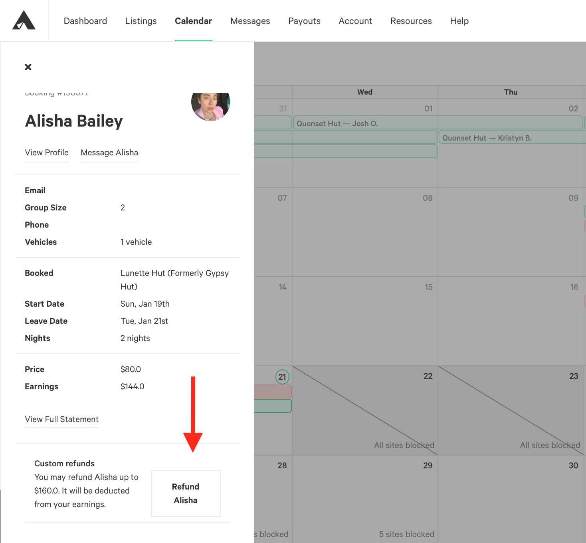Open the Dashboard tab
586x543 pixels.
tap(85, 21)
